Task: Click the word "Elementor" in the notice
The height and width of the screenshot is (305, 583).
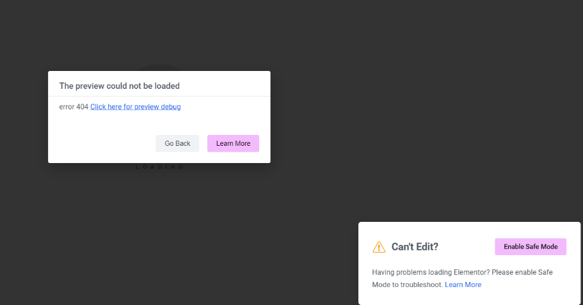Action: coord(471,272)
